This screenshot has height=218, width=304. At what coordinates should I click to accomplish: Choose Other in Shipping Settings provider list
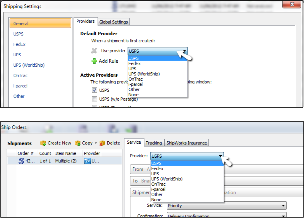click(158, 90)
